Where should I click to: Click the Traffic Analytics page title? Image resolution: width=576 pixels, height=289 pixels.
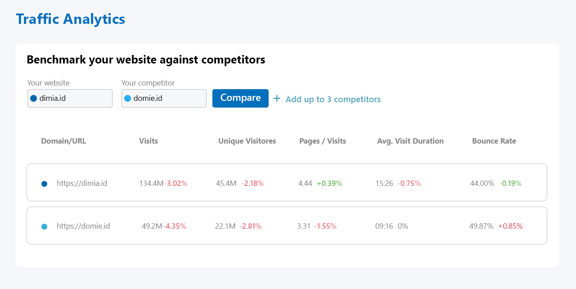point(71,19)
